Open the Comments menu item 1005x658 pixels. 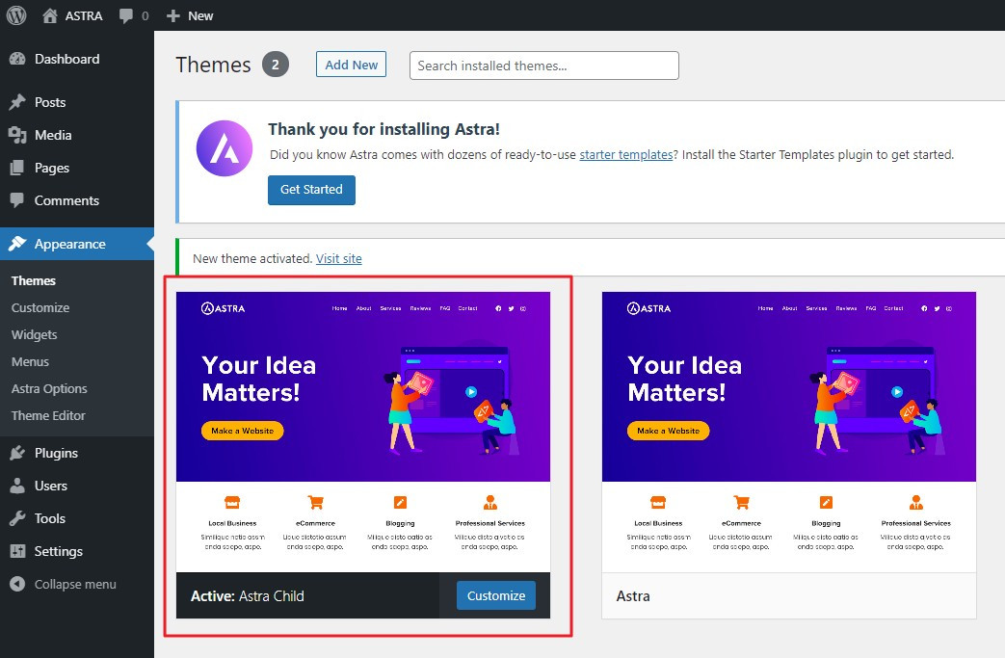tap(77, 200)
